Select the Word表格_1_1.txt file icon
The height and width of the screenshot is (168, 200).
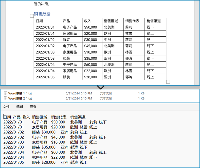tap(5, 93)
